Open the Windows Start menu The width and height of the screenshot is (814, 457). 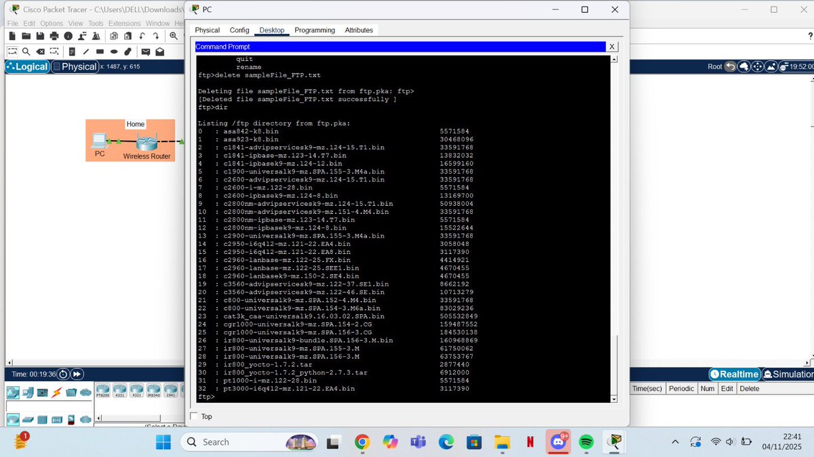click(x=163, y=442)
